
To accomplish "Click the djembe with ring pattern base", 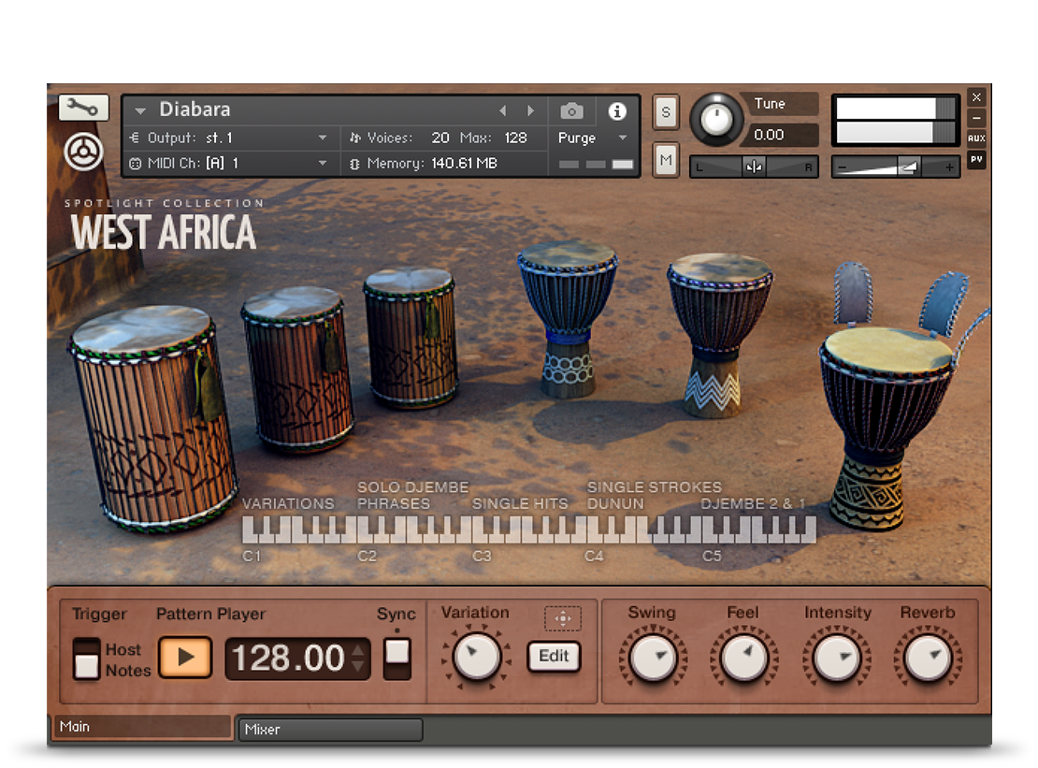I will click(568, 318).
